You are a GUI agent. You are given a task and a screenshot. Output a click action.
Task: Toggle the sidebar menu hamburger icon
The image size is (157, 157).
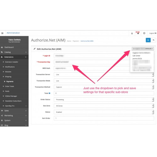pyautogui.click(x=2, y=33)
